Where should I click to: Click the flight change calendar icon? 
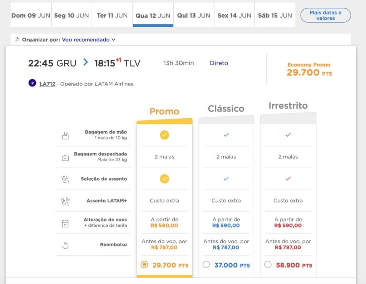(65, 224)
